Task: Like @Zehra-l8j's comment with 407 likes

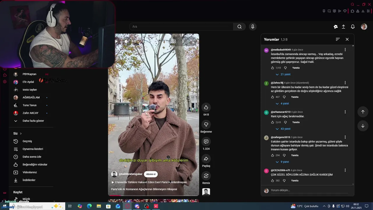Action: point(272,97)
